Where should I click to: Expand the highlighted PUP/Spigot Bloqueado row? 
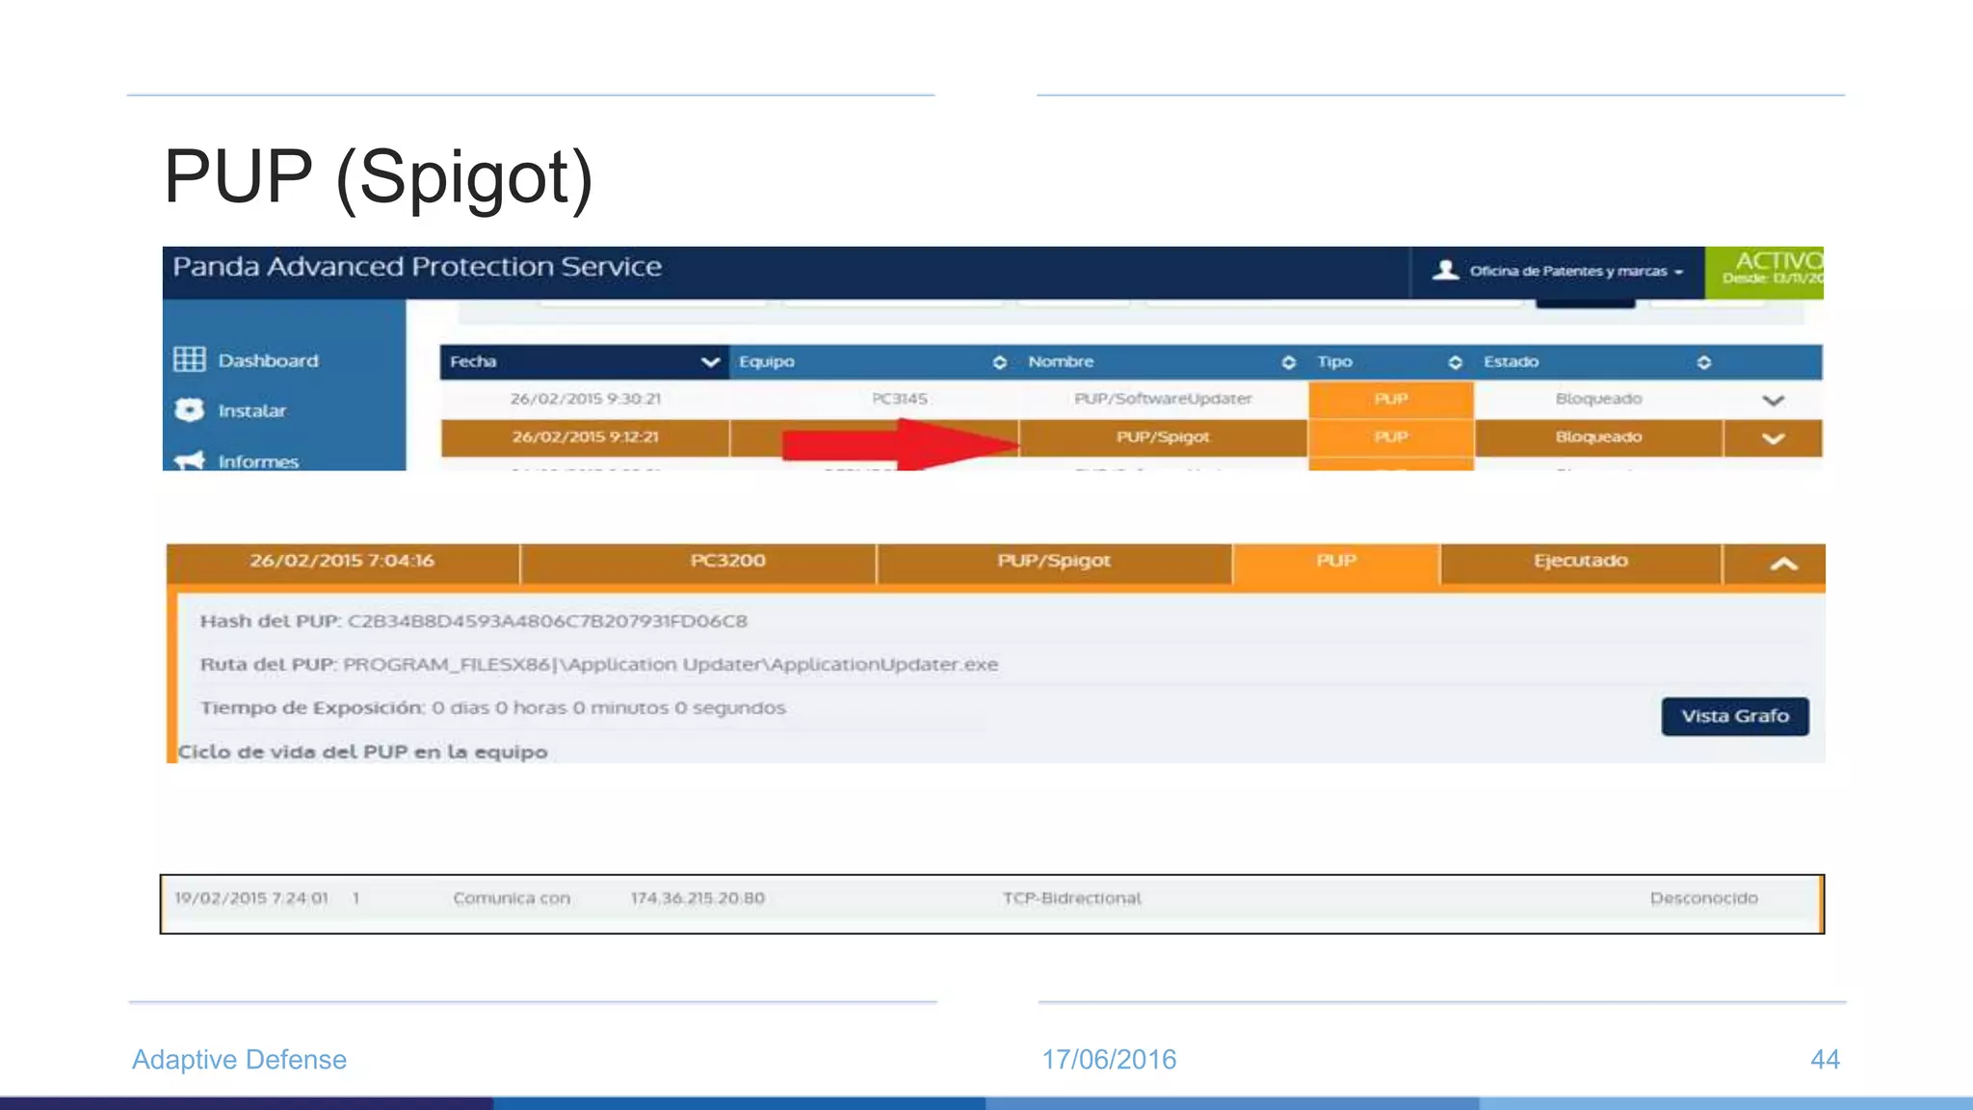(1773, 438)
